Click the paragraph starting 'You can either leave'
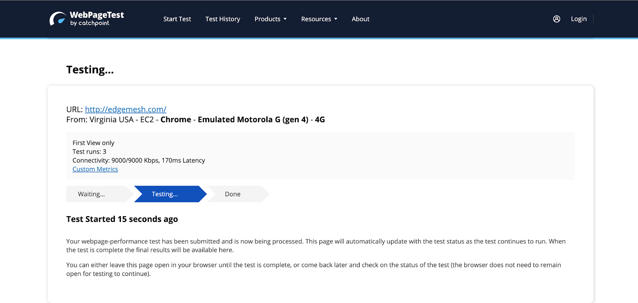The width and height of the screenshot is (638, 303). pyautogui.click(x=313, y=269)
